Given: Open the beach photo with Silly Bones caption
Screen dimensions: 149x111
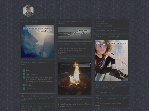Looking at the screenshot, I should click(74, 33).
